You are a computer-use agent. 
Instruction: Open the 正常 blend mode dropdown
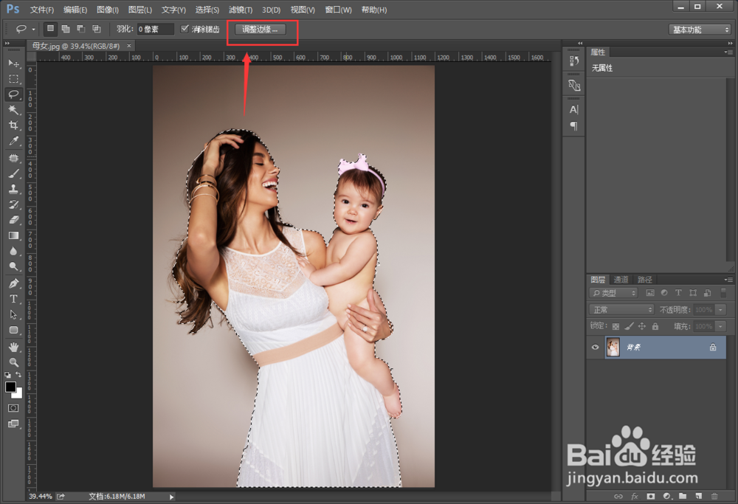pyautogui.click(x=621, y=310)
